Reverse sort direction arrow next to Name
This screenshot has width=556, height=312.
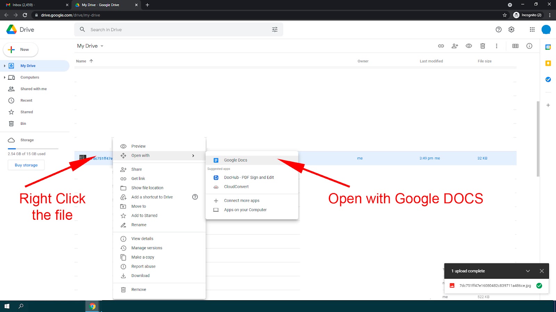[x=91, y=61]
